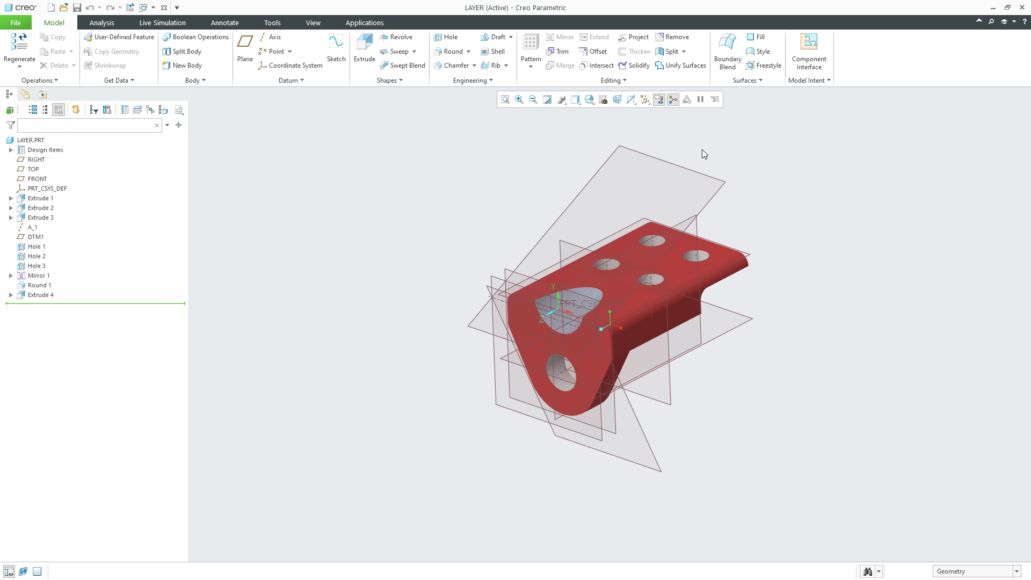Click the Regenerate icon
1031x580 pixels.
pyautogui.click(x=19, y=41)
